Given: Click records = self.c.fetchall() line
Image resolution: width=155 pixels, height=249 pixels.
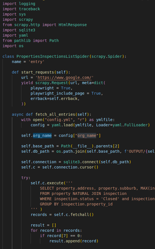Looking at the screenshot, I should coord(62,215).
